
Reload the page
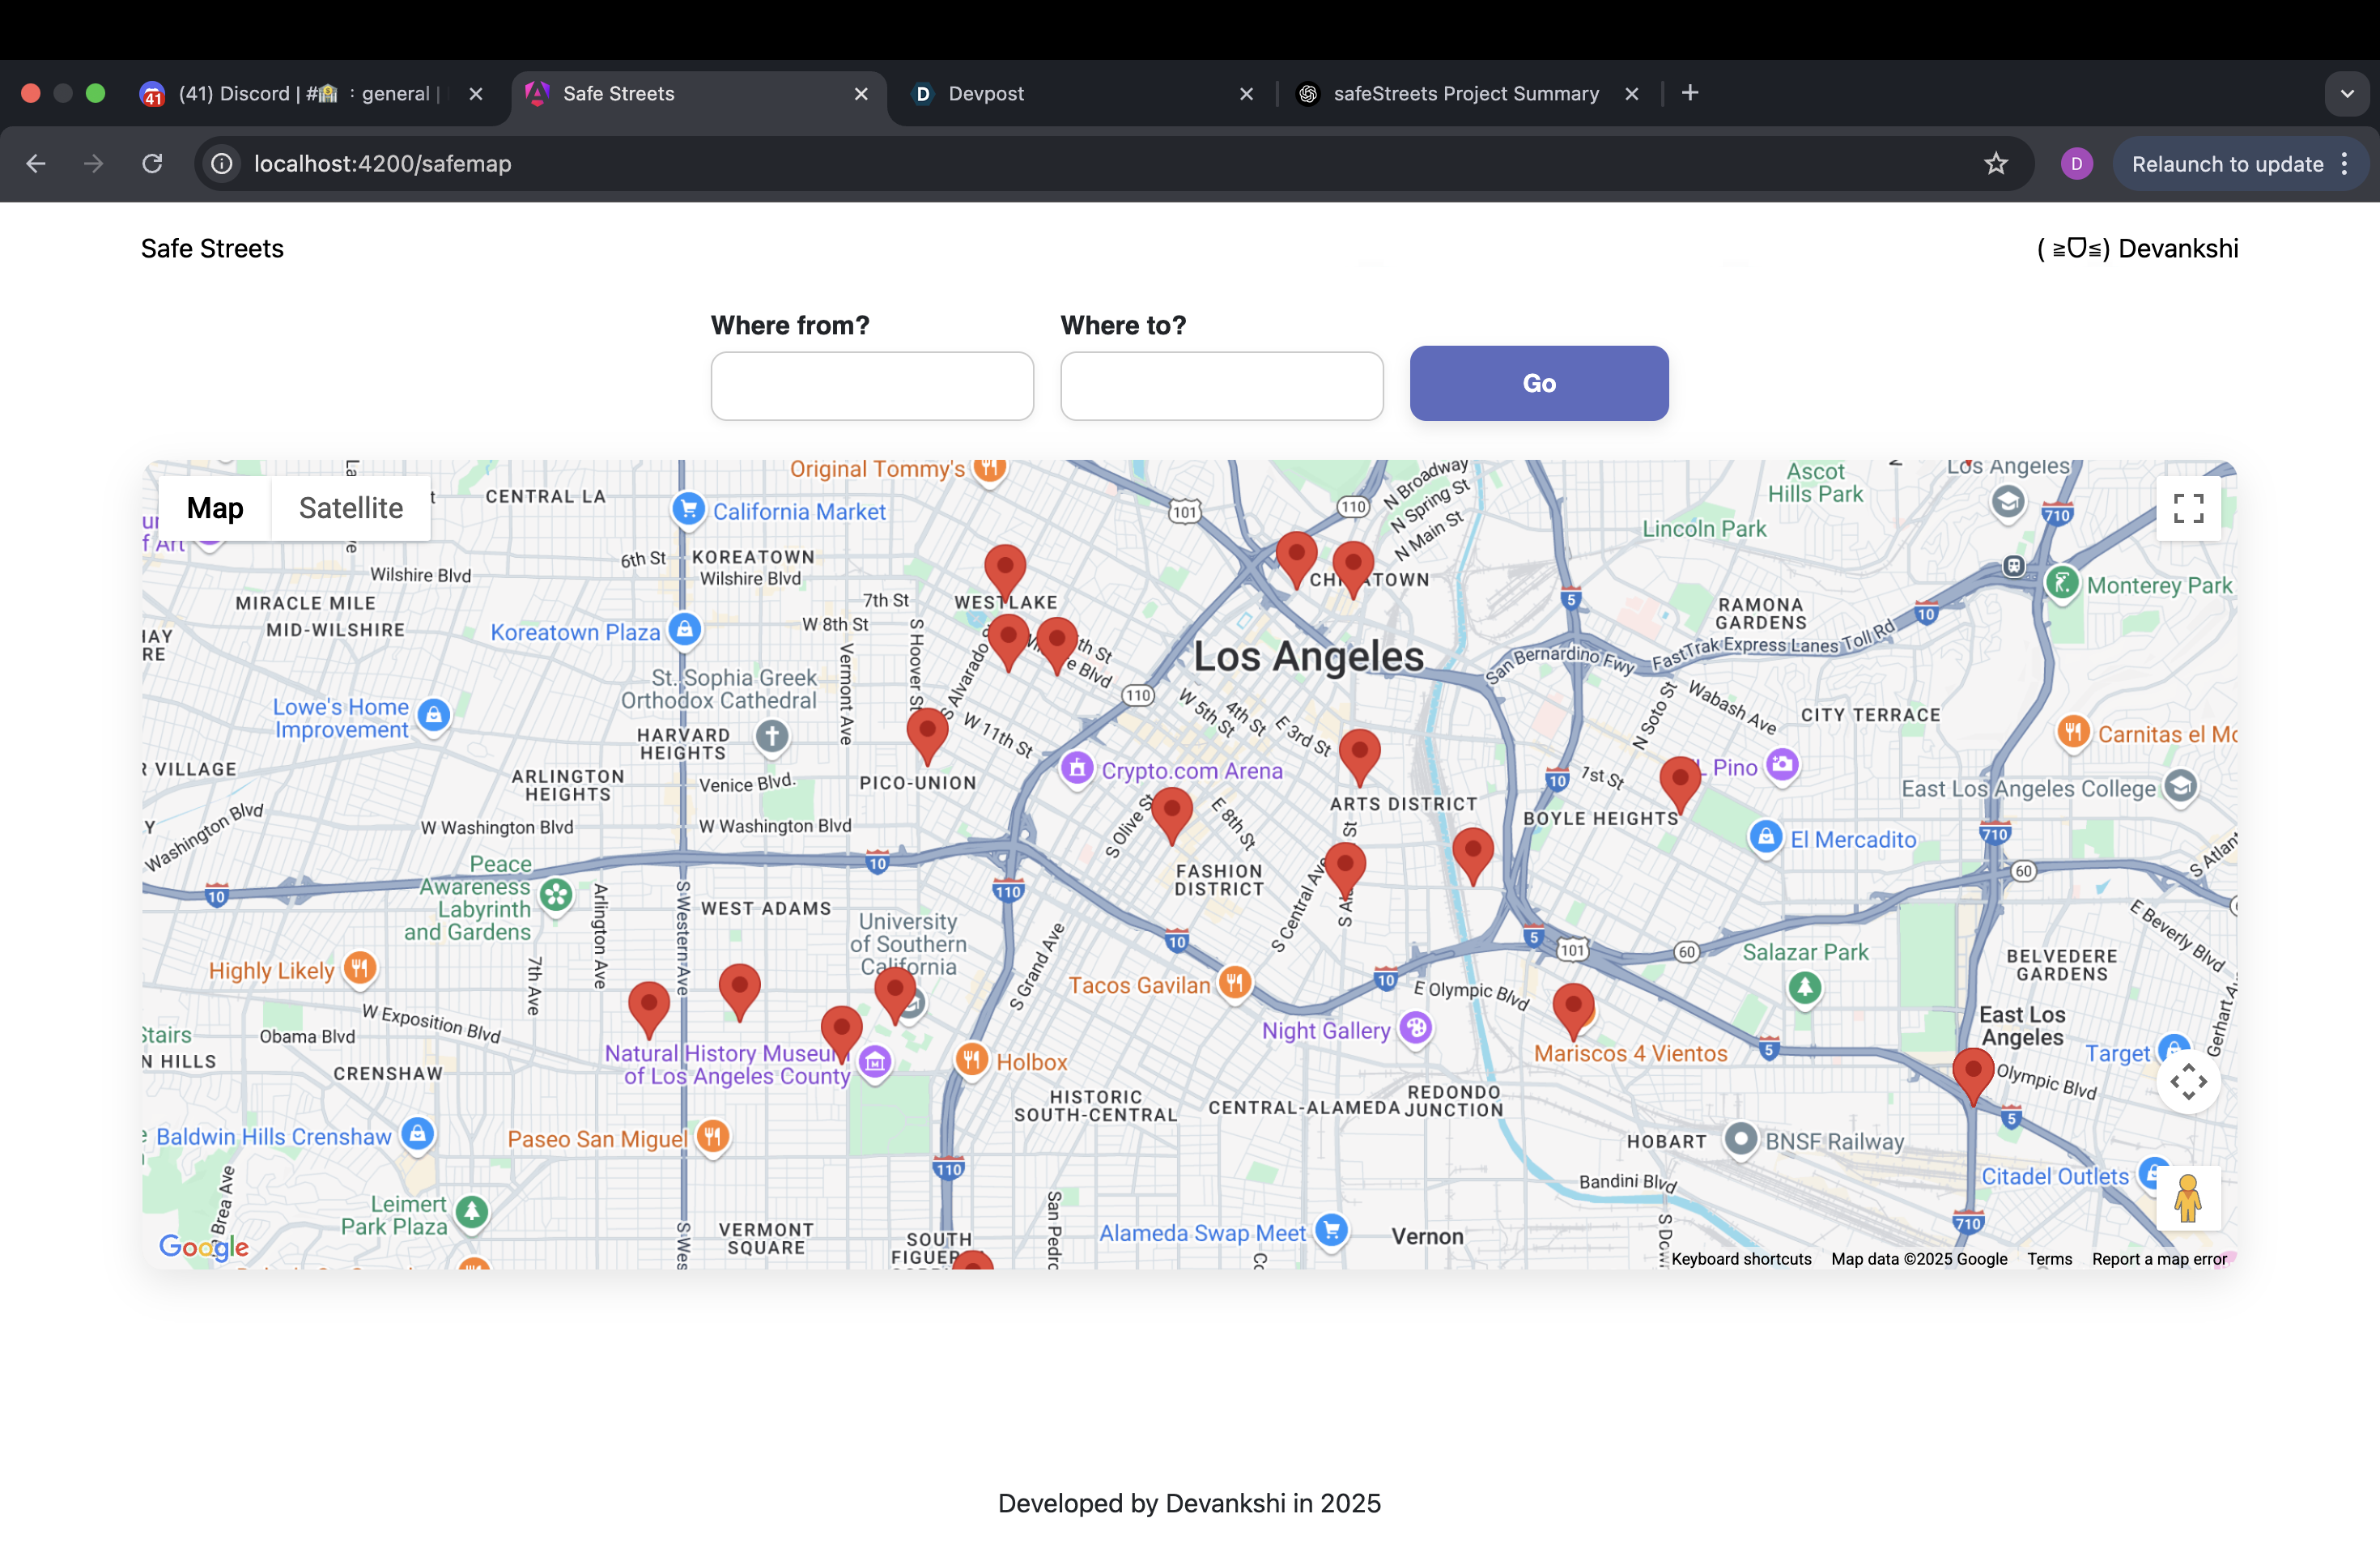click(152, 164)
